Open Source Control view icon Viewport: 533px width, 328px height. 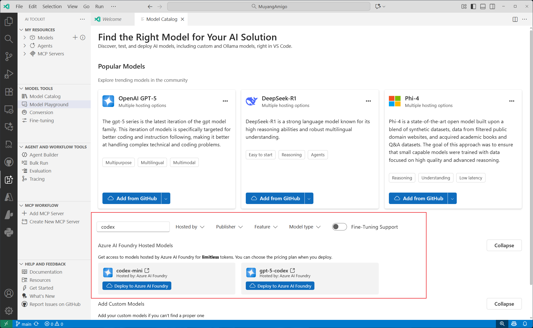(x=9, y=56)
